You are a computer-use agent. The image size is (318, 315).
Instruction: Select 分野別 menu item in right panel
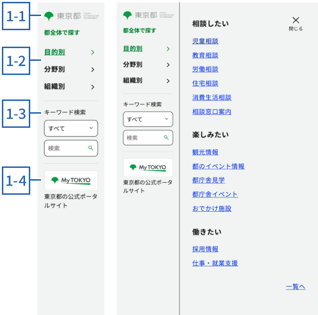point(133,65)
